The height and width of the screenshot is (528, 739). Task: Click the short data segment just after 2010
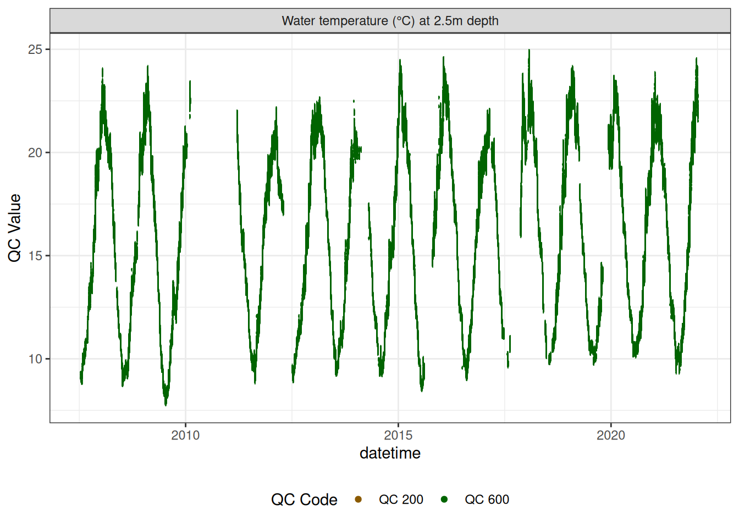[190, 98]
